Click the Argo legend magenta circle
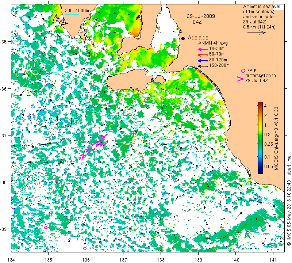The image size is (292, 263). (x=243, y=70)
